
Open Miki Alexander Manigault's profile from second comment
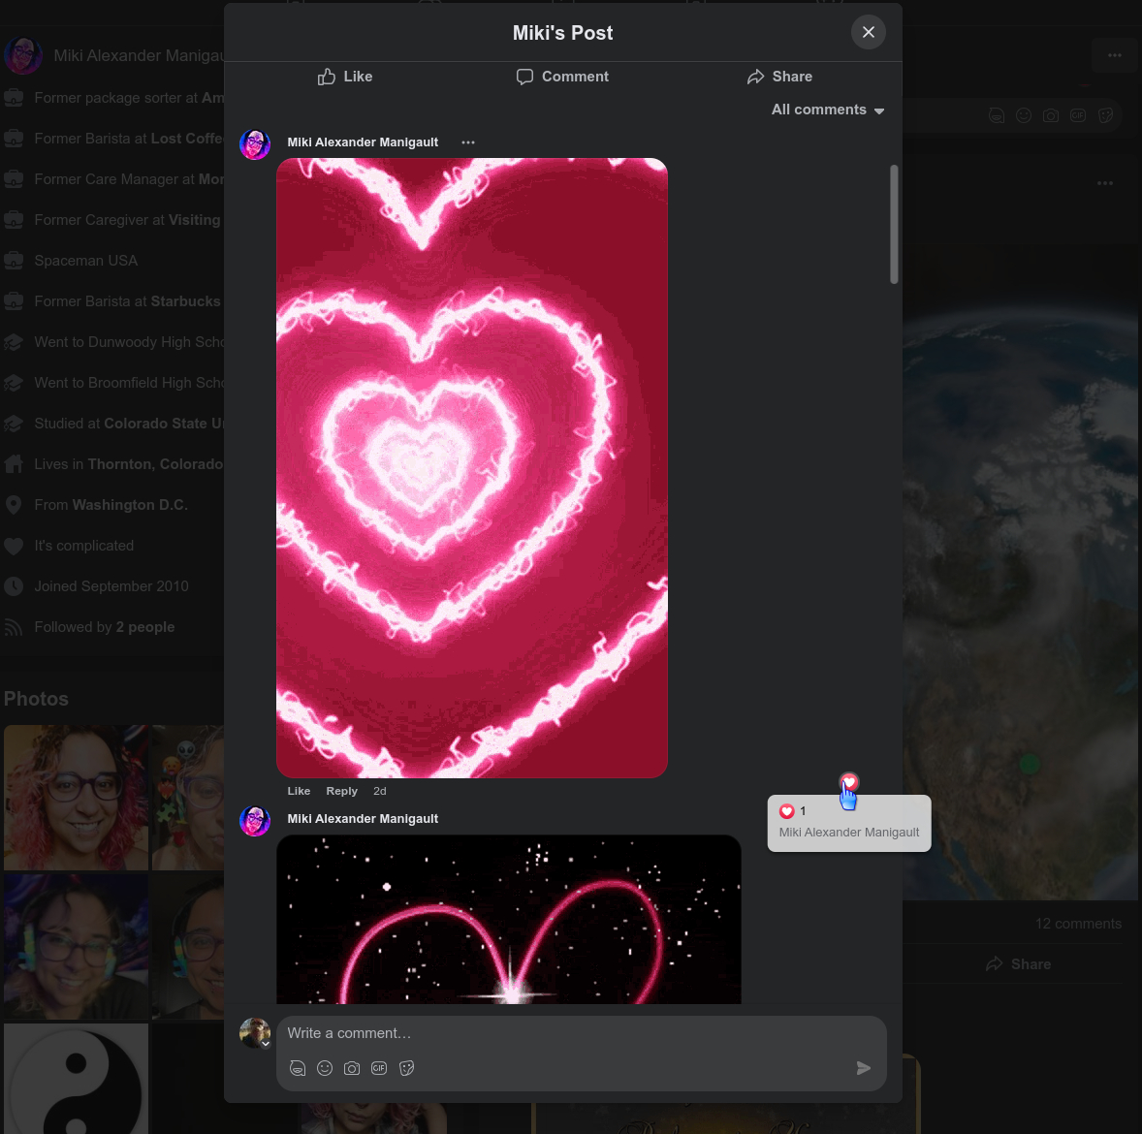click(363, 819)
